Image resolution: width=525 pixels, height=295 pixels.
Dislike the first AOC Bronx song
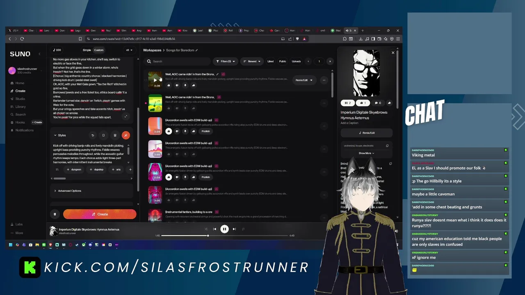tap(177, 85)
